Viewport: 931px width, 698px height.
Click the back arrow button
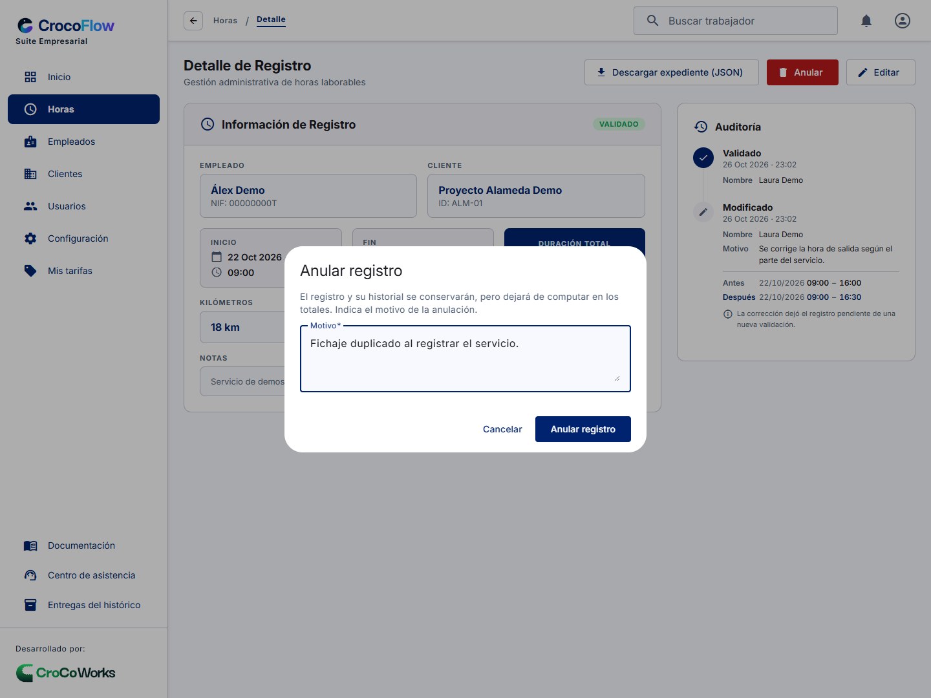coord(193,21)
